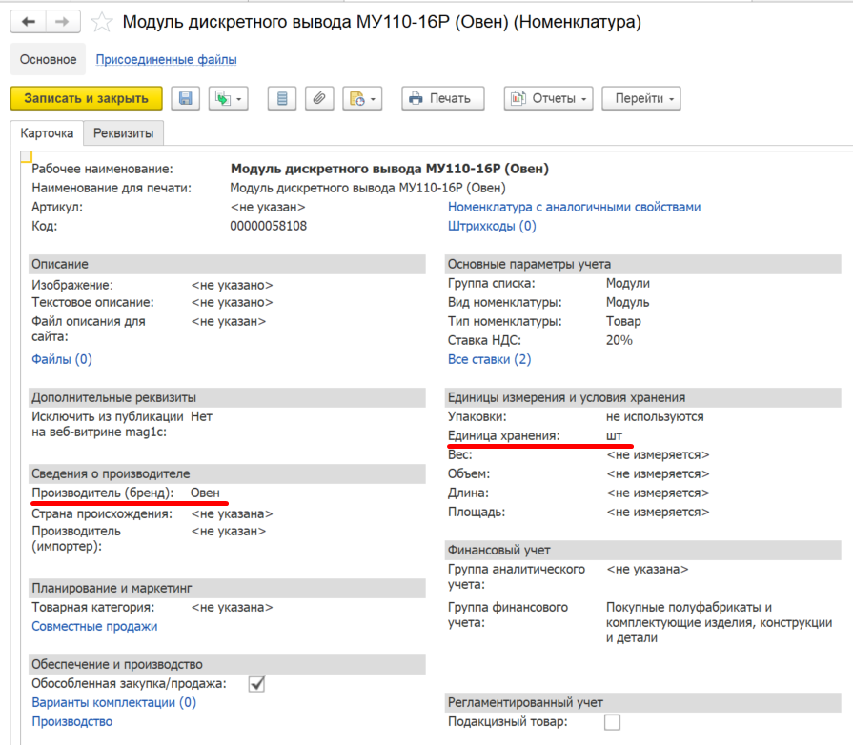Viewport: 853px width, 745px height.
Task: Expand the Перейти dropdown
Action: [640, 98]
